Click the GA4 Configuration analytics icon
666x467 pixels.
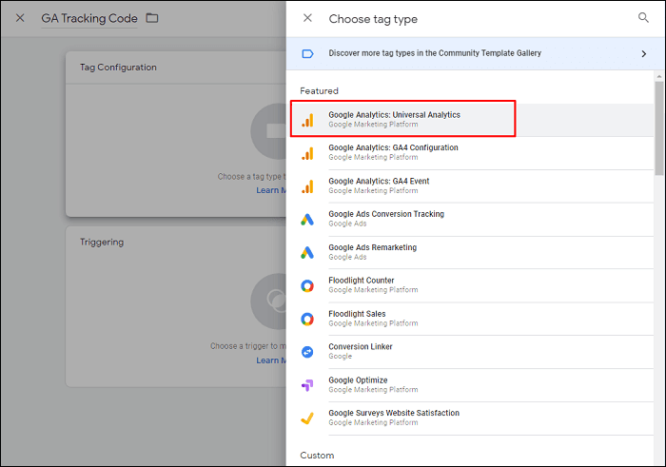[307, 153]
